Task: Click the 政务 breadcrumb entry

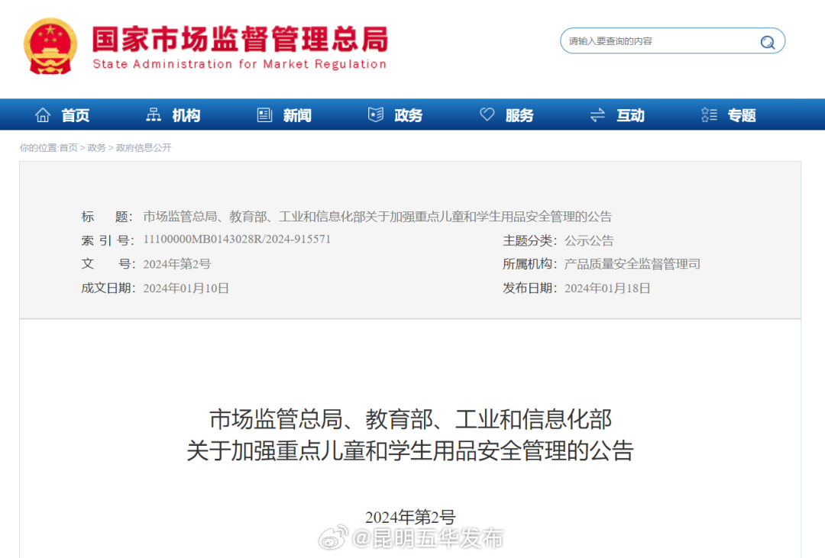Action: [x=98, y=147]
